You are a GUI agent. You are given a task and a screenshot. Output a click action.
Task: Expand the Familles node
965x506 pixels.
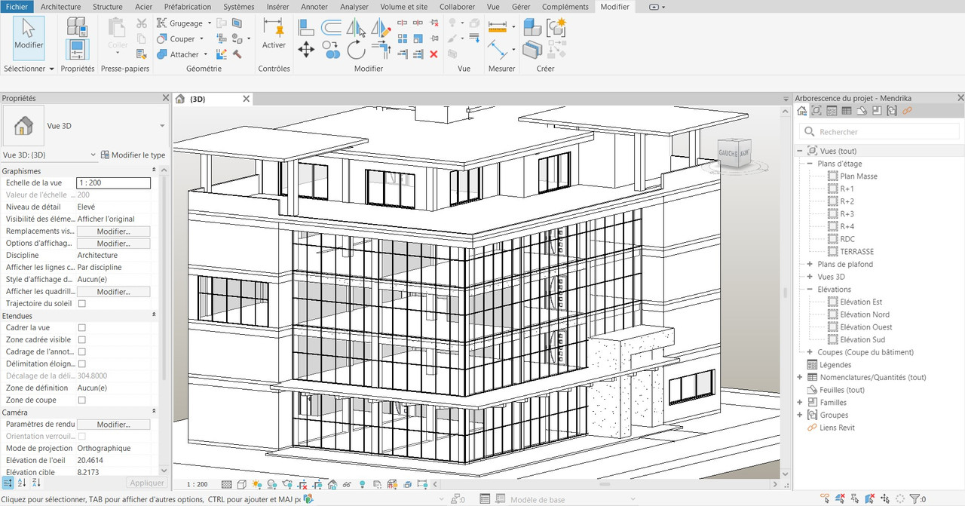(800, 403)
